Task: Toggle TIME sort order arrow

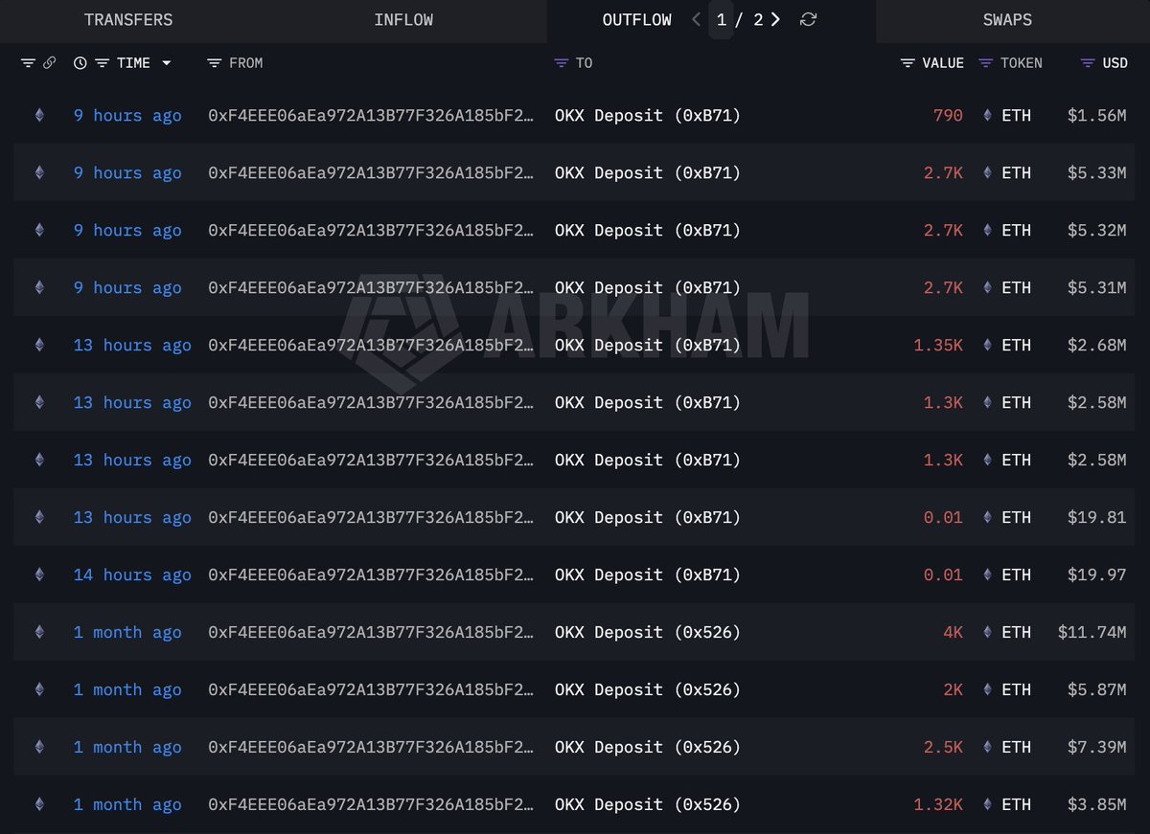Action: click(x=167, y=63)
